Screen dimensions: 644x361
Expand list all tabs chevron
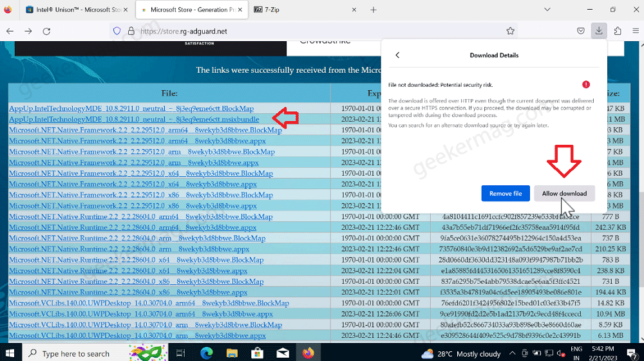pyautogui.click(x=547, y=10)
